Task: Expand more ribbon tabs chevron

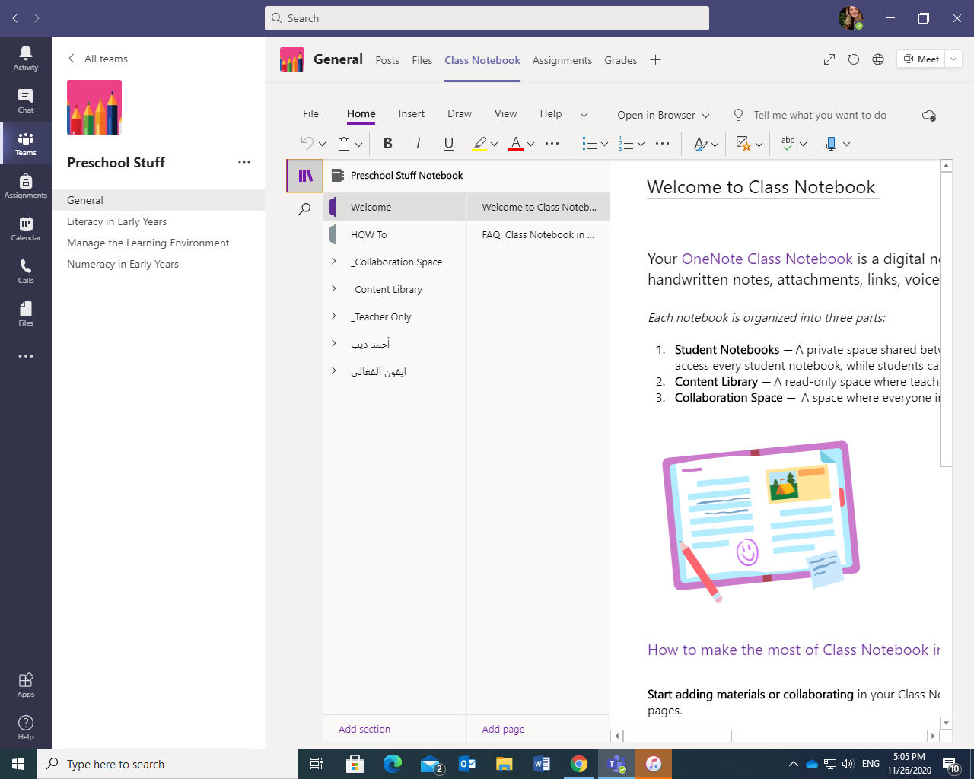Action: pyautogui.click(x=584, y=115)
